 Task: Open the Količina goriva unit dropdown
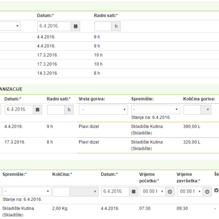(x=206, y=109)
